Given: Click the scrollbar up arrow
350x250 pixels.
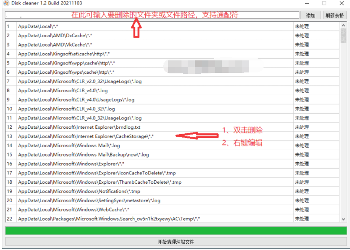Looking at the screenshot, I should (x=344, y=26).
